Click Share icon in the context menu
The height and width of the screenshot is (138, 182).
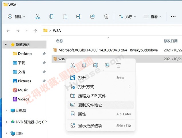(107, 65)
